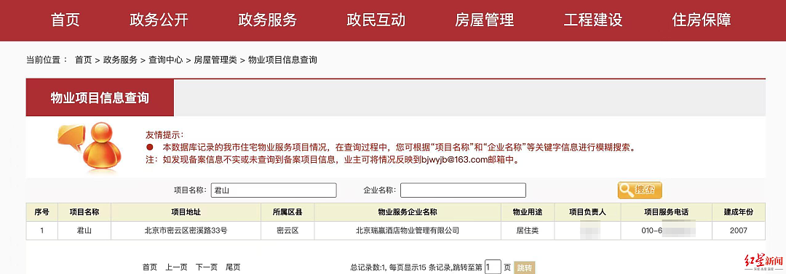
Task: Click the 010-6 phone number cell
Action: [666, 230]
